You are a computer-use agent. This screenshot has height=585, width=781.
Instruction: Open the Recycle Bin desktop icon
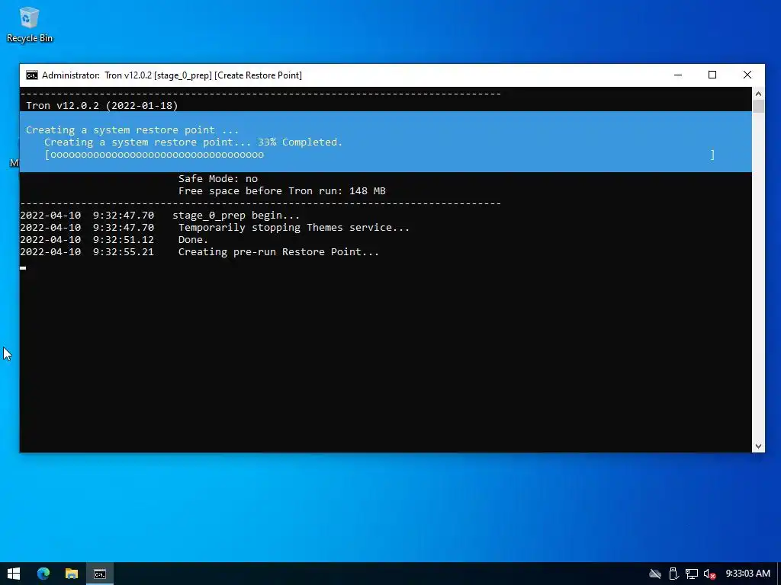[x=29, y=25]
